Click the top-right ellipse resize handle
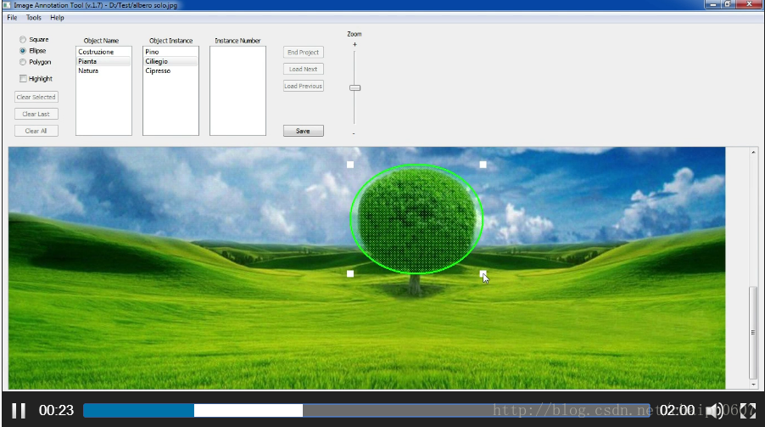 [483, 165]
